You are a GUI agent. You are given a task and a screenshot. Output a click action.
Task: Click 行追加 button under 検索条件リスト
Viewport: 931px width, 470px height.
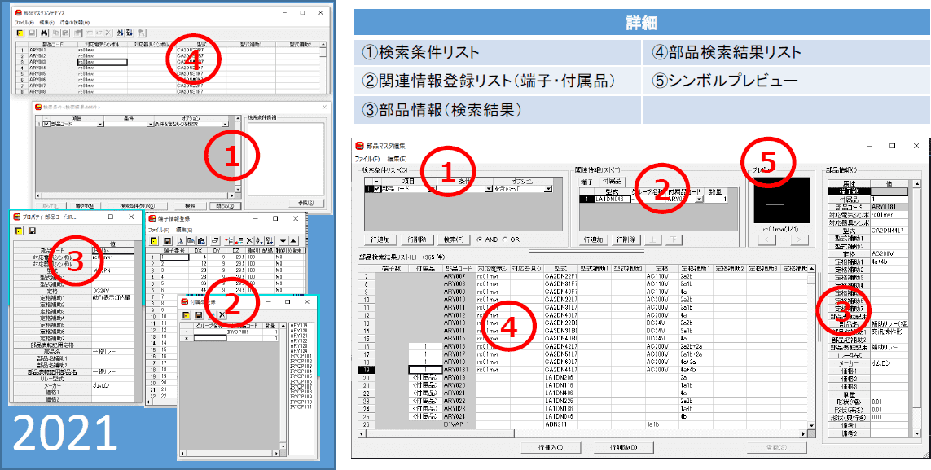[380, 239]
